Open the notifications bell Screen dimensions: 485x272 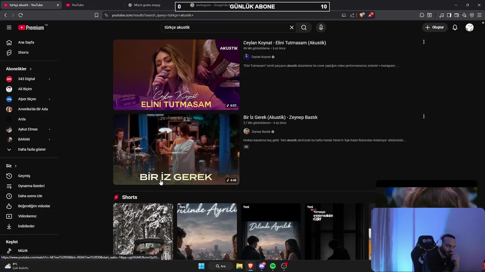click(455, 28)
